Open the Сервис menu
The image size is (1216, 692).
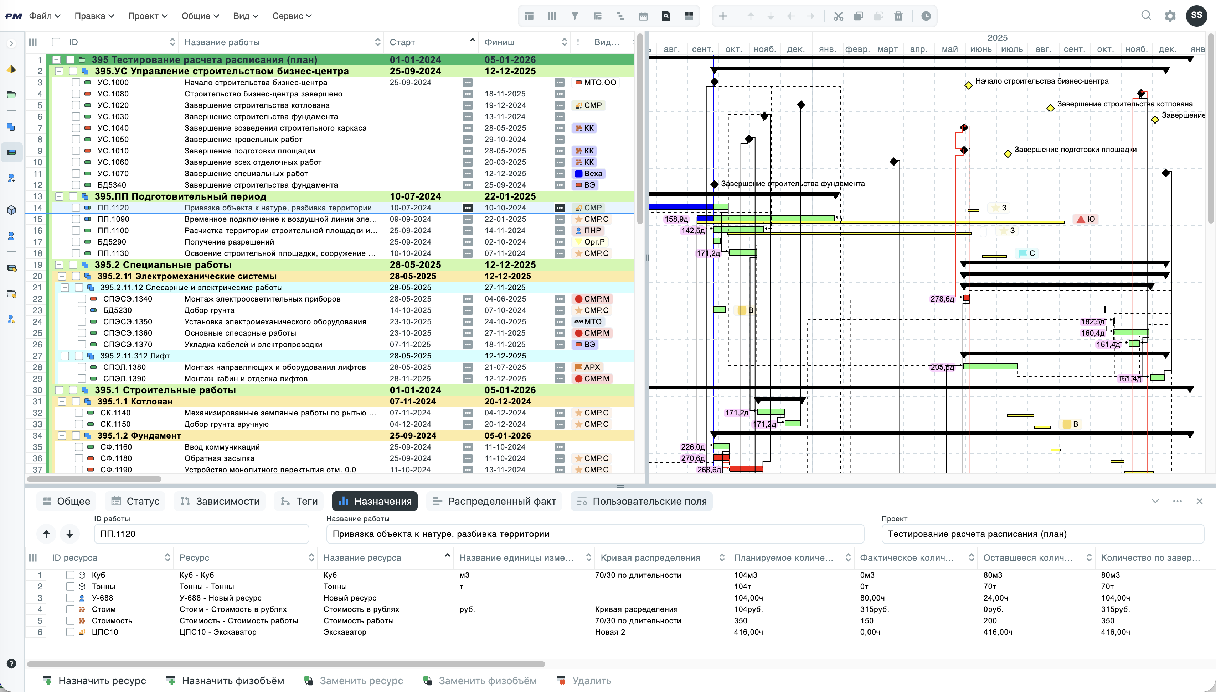coord(292,16)
